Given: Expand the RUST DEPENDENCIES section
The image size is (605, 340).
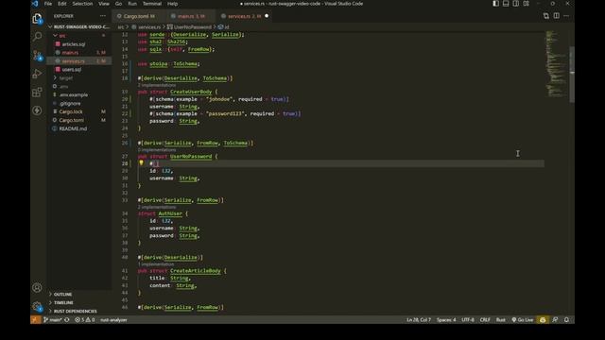Looking at the screenshot, I should click(x=79, y=311).
